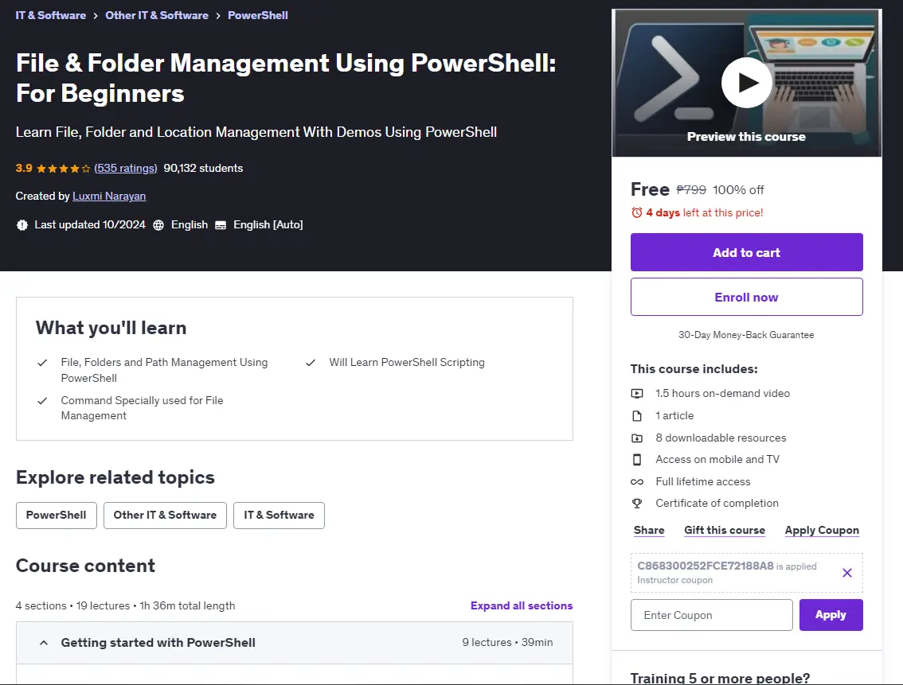Click the downloadable resources icon

[x=637, y=438]
